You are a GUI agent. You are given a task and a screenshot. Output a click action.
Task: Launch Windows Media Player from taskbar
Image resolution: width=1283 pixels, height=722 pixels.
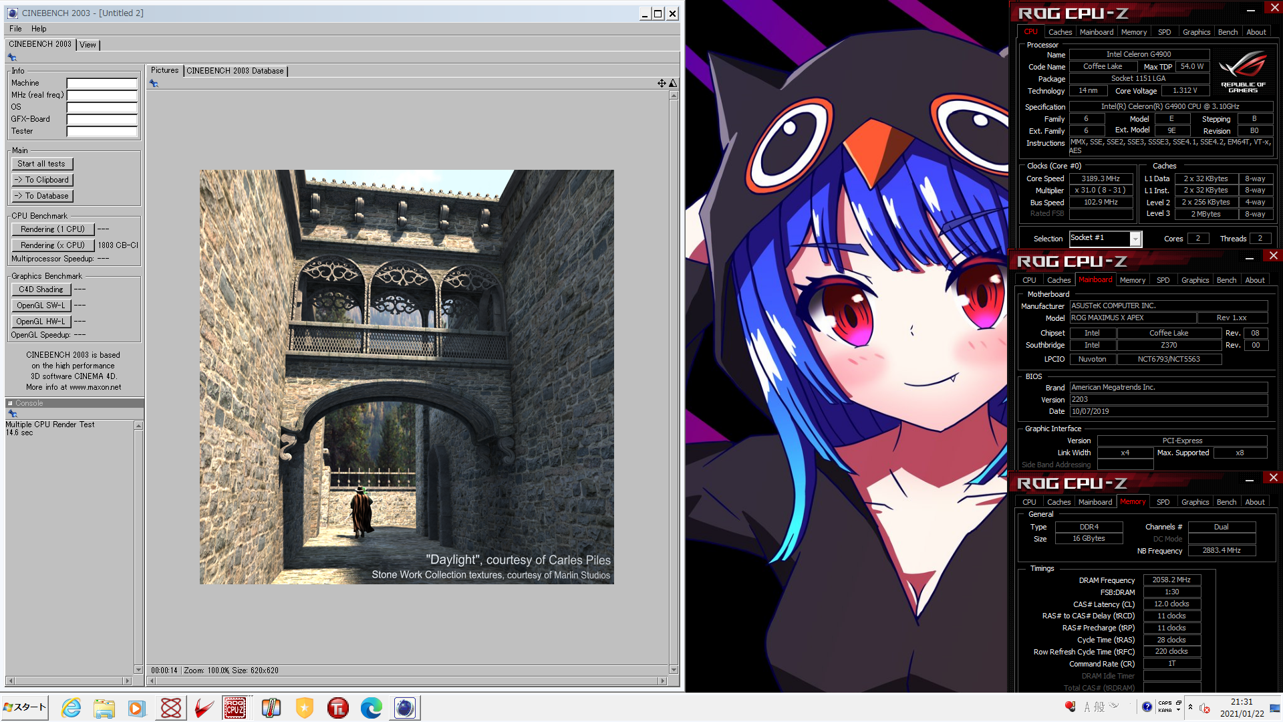(137, 708)
